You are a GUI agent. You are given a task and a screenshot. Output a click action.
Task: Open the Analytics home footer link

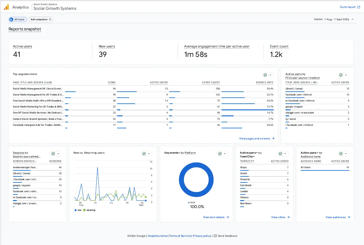pos(157,236)
